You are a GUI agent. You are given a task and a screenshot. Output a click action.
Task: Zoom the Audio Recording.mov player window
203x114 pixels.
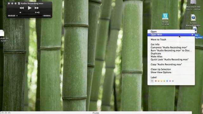point(16,3)
